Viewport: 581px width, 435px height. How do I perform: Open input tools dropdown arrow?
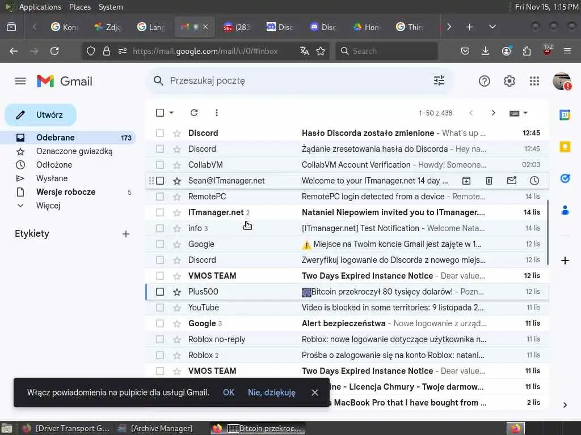[x=525, y=113]
